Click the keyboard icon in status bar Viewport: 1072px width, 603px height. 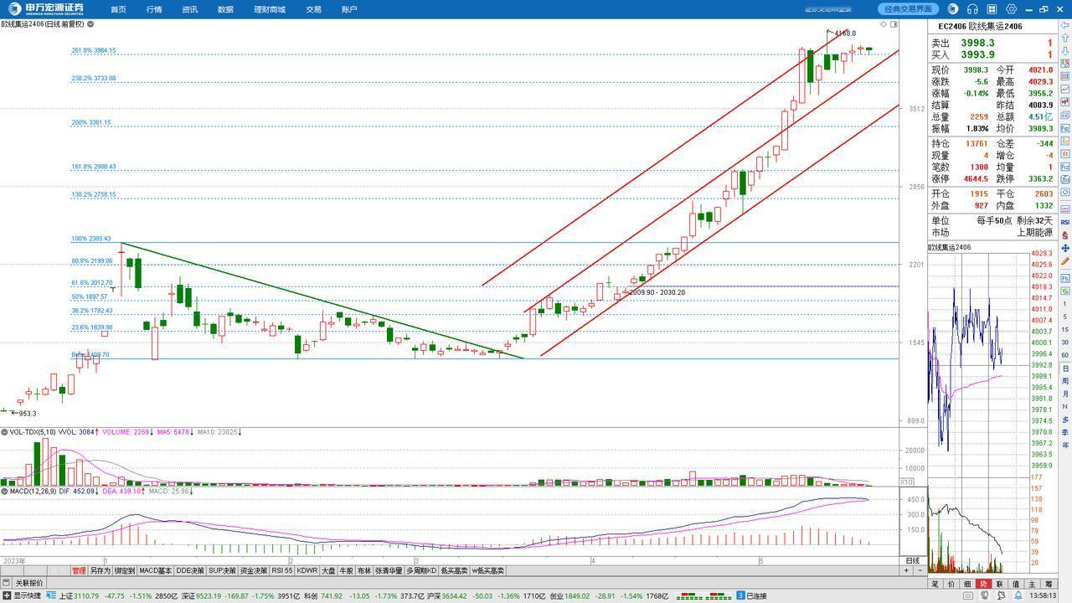[968, 595]
